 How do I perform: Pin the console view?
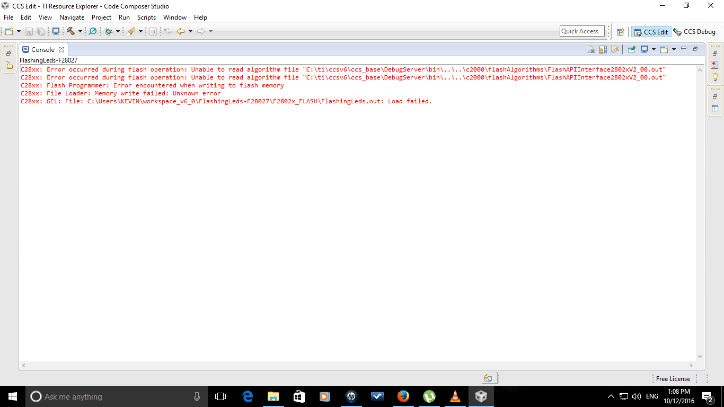[x=631, y=49]
